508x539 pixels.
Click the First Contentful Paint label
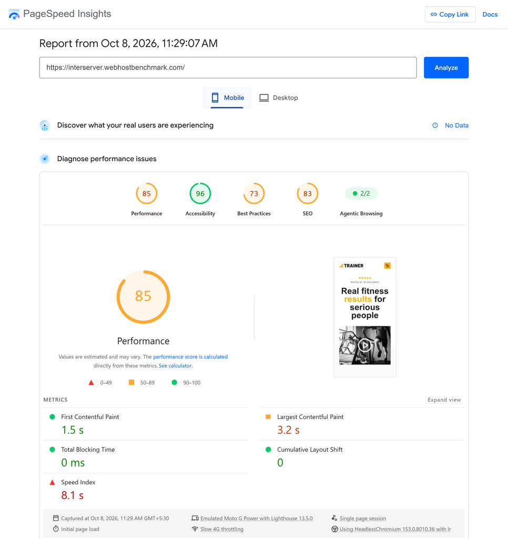coord(90,417)
